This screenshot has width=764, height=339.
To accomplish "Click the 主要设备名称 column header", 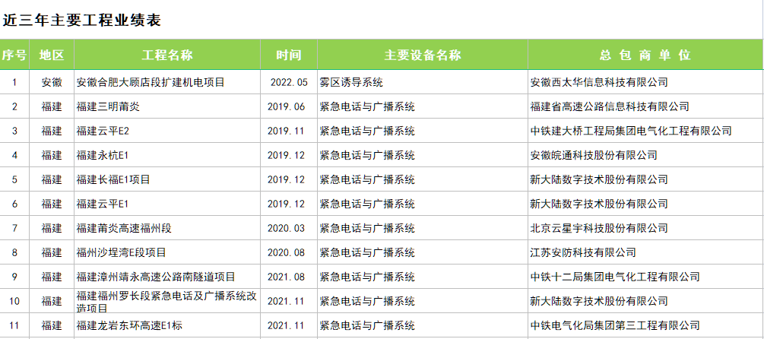I will tap(423, 55).
